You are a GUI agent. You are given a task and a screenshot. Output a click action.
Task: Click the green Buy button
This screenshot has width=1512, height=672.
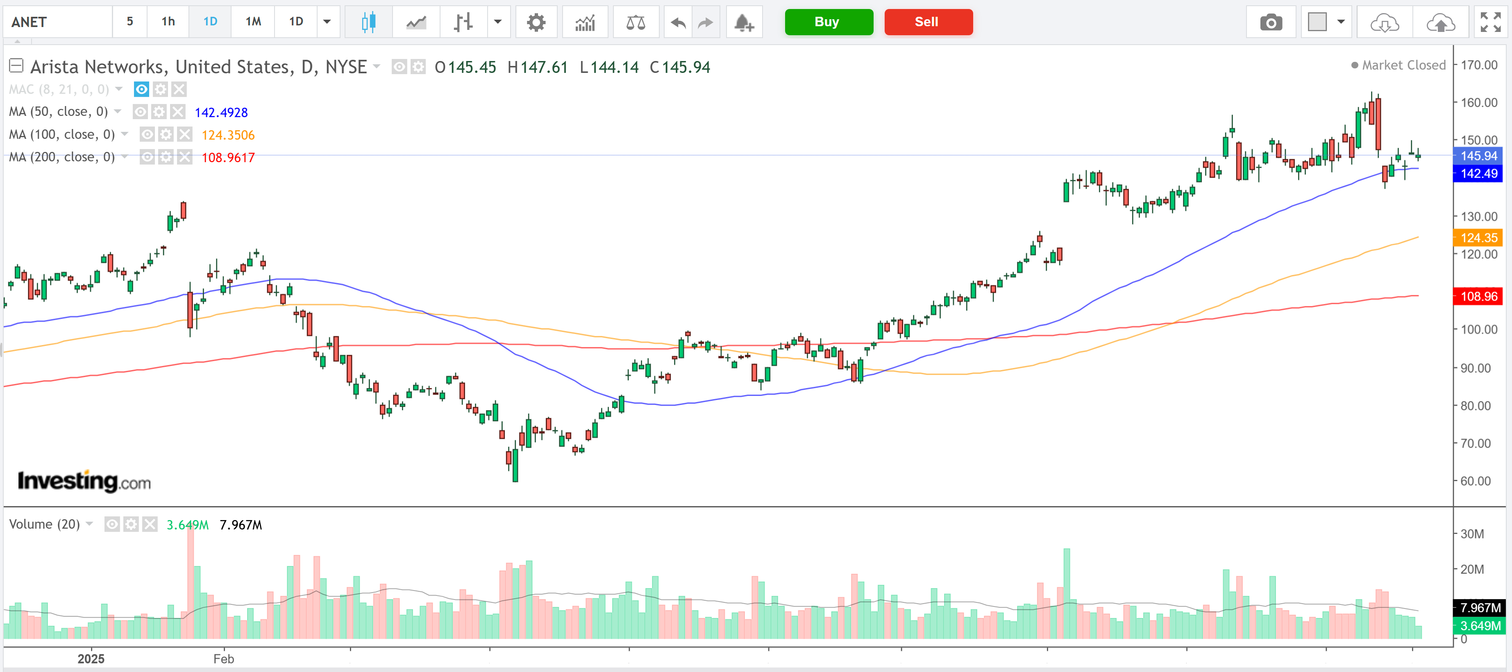tap(828, 22)
